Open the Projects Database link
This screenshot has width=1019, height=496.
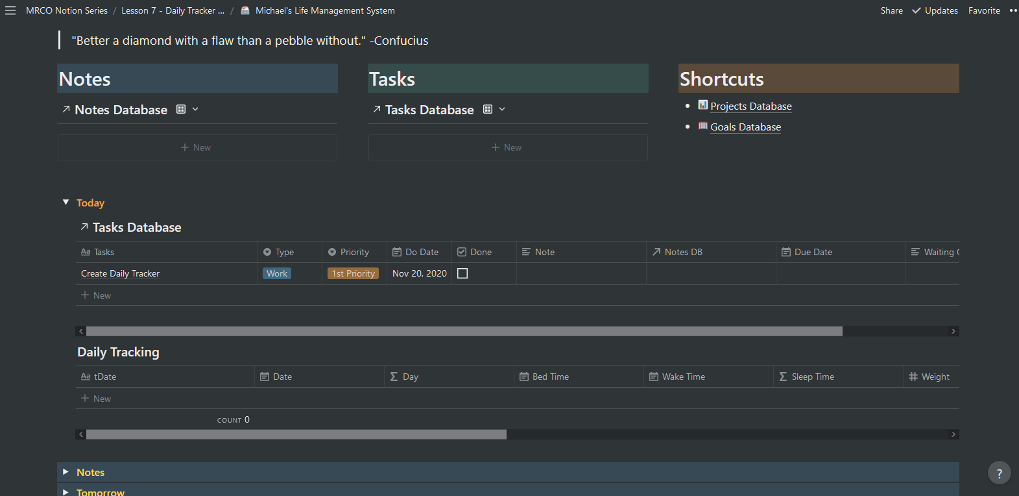coord(750,106)
